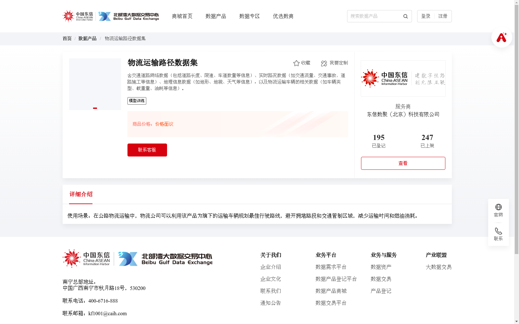The height and width of the screenshot is (324, 519).
Task: Click the price text 价格面议
Action: (x=164, y=124)
